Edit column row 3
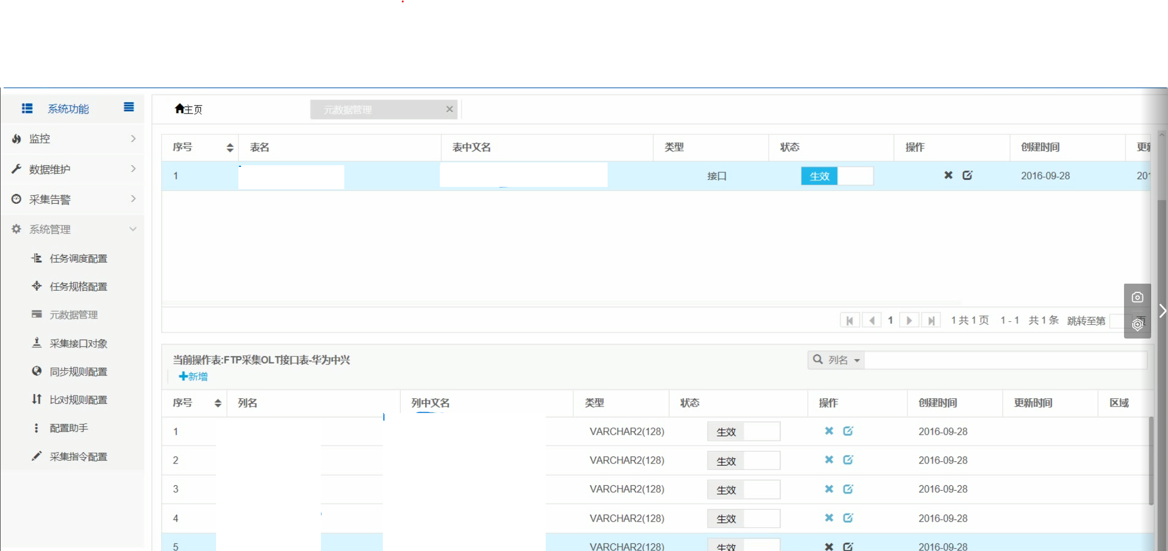1168x551 pixels. (x=848, y=489)
